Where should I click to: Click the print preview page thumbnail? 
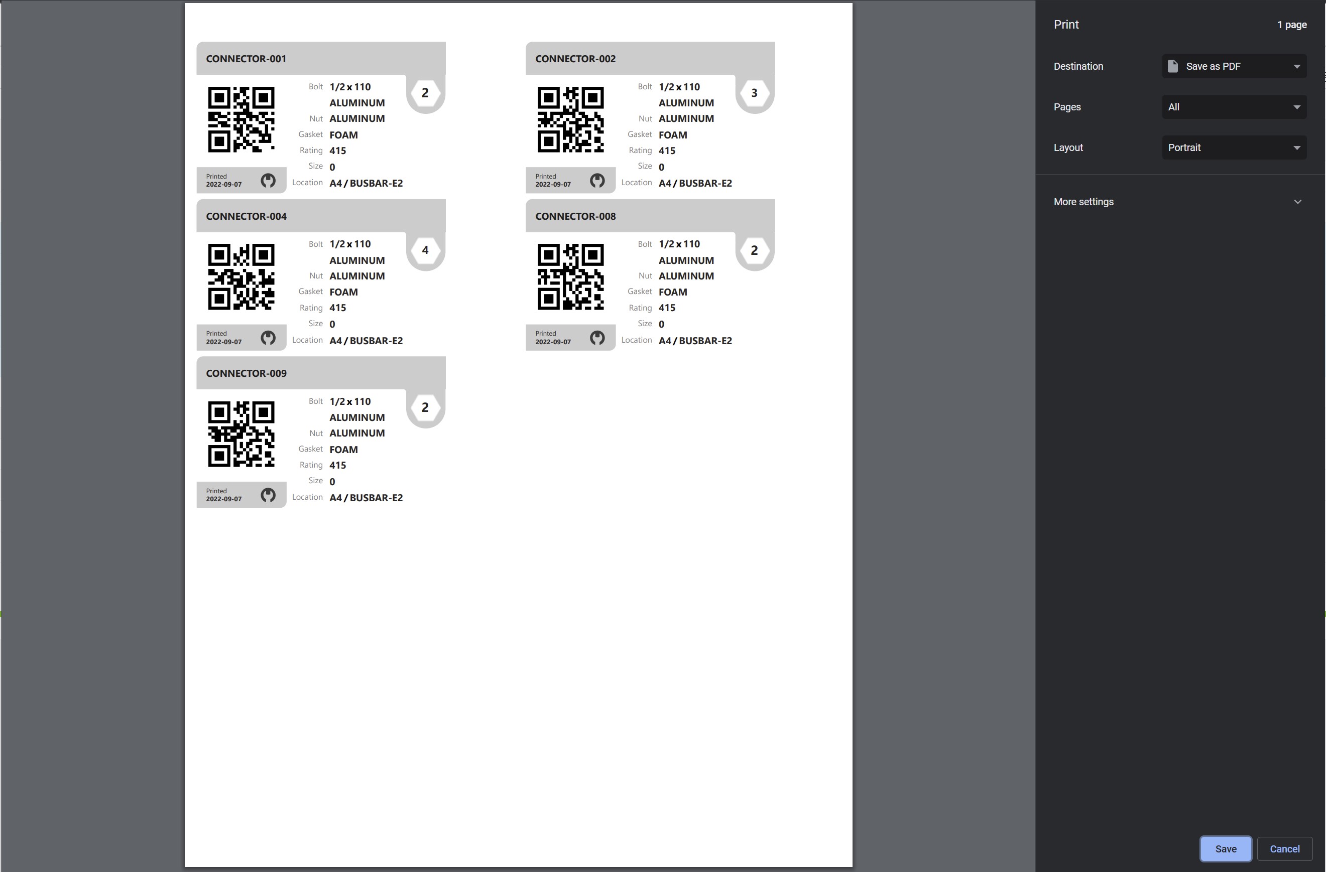[x=518, y=434]
